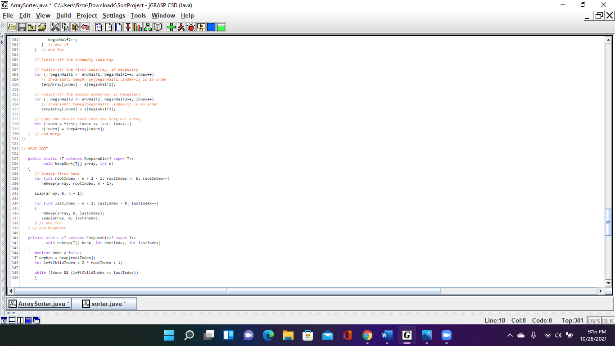The width and height of the screenshot is (615, 346).
Task: Click line number 325 in gutter
Action: tap(15, 159)
